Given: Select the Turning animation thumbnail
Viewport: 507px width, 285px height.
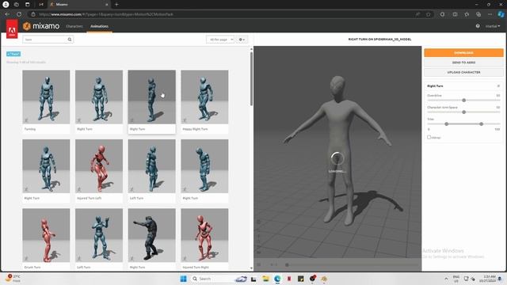Looking at the screenshot, I should point(46,97).
